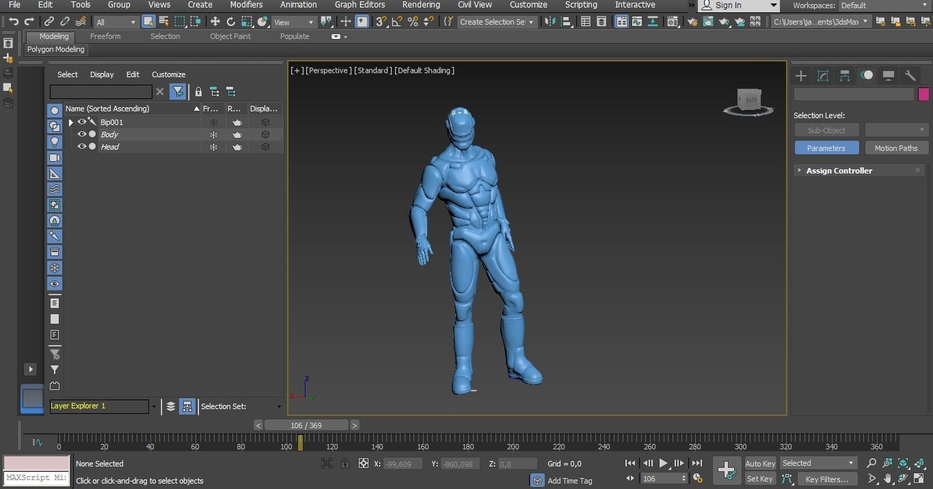Open the Select by Name dialog

coord(164,22)
